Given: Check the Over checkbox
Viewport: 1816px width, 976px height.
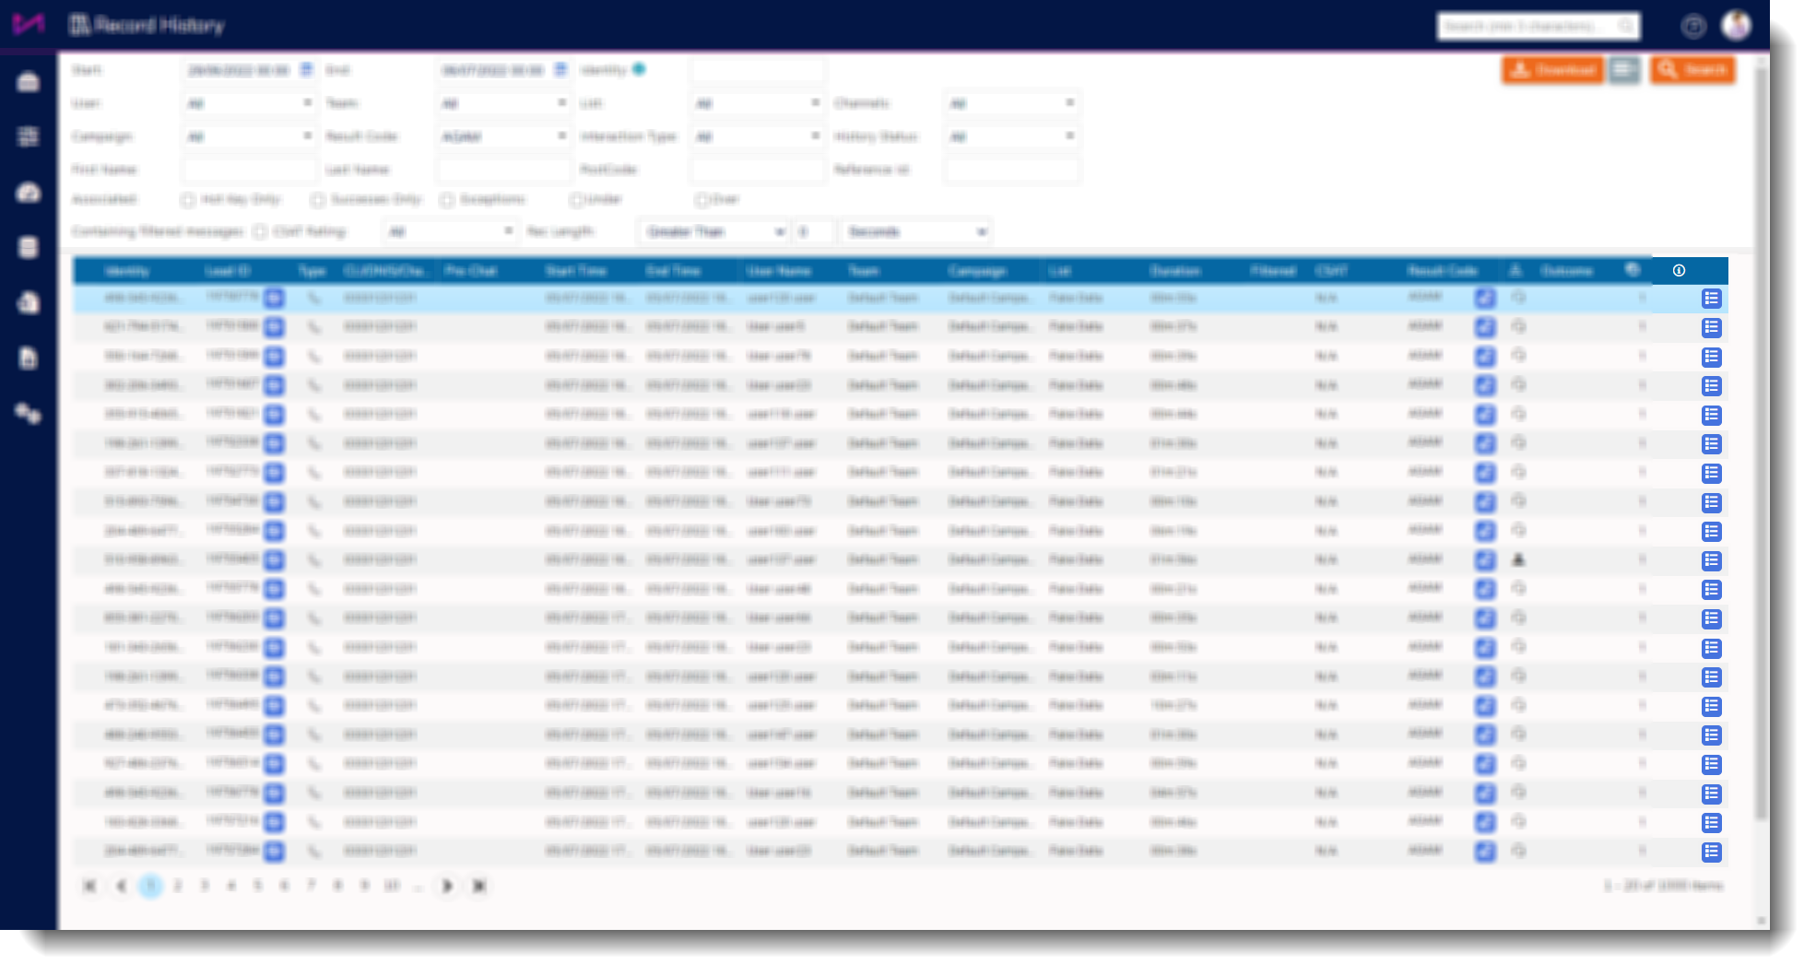Looking at the screenshot, I should pos(702,199).
